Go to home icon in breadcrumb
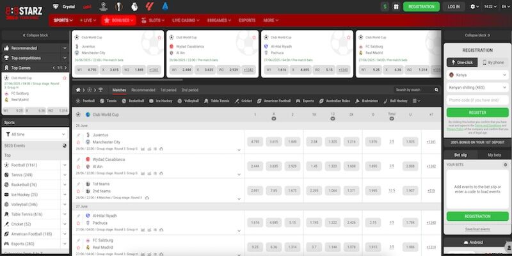This screenshot has height=256, width=512. tap(78, 90)
